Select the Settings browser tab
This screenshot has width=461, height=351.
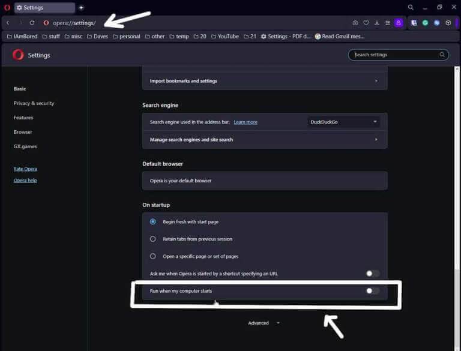point(44,8)
